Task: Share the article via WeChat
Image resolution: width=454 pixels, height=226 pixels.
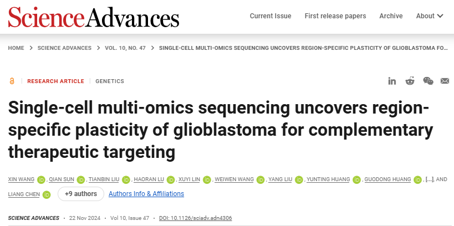Action: (x=428, y=81)
